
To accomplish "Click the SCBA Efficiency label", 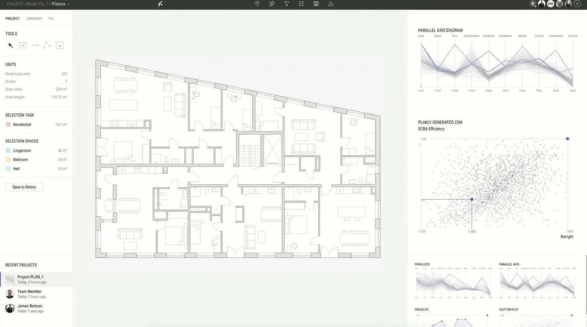I will (431, 129).
